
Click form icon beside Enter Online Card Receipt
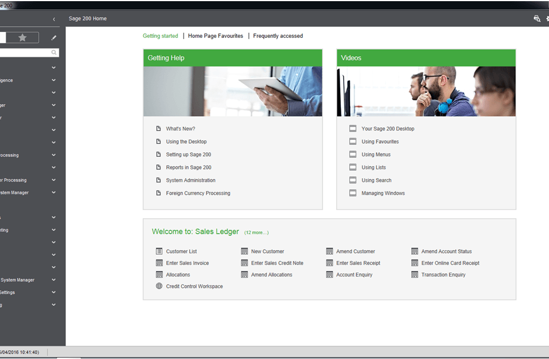coord(415,263)
